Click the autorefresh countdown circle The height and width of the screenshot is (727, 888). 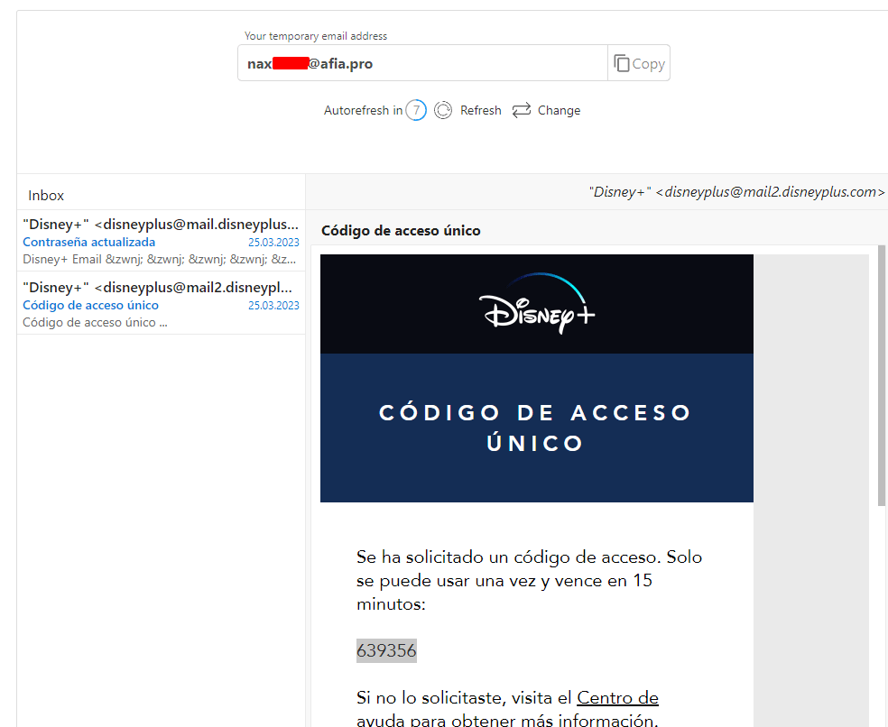coord(416,110)
